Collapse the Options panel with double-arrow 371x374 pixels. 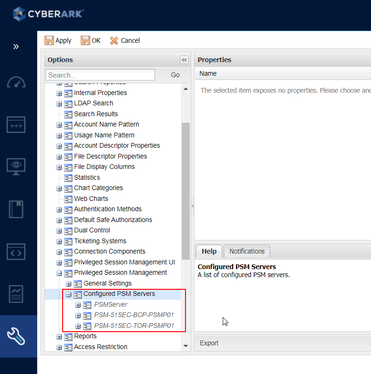pos(184,60)
